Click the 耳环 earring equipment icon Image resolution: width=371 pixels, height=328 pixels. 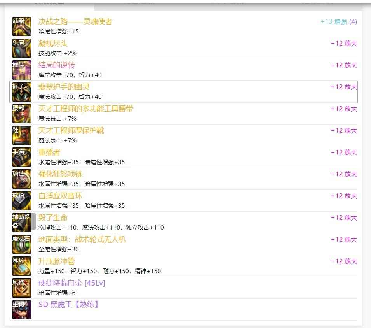(21, 266)
